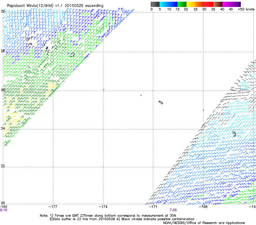256x225 pixels.
Task: Click the island outline inside the right swath near 24N
Action: click(234, 134)
